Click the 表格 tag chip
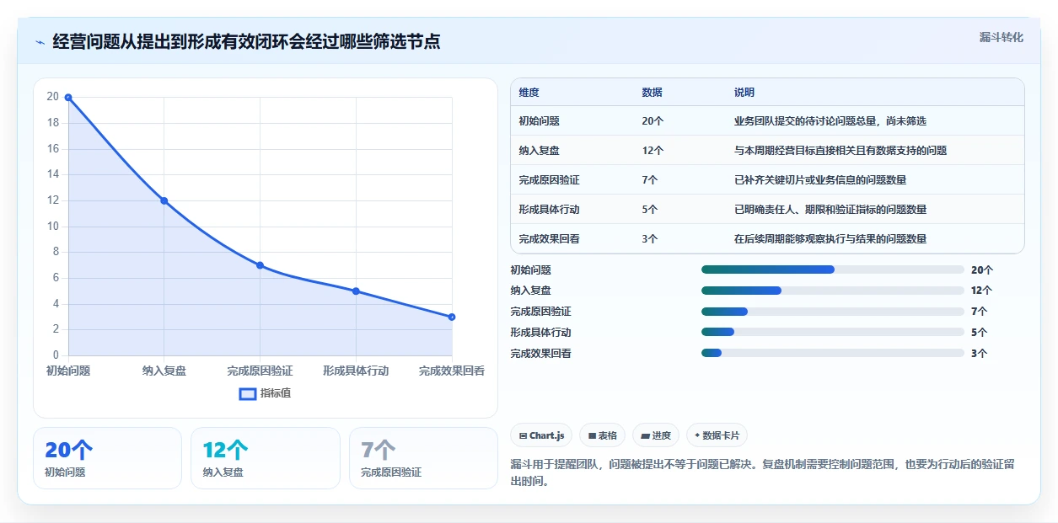The height and width of the screenshot is (523, 1058). tap(602, 435)
